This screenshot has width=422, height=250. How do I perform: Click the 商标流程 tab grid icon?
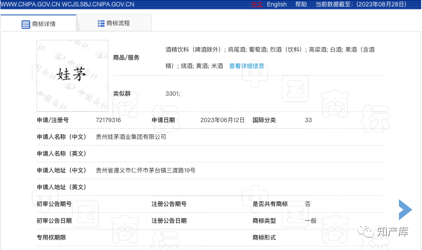coord(101,23)
